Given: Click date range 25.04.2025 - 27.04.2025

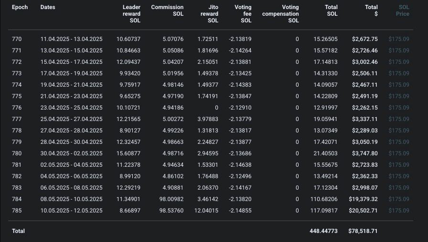Looking at the screenshot, I should [x=72, y=119].
